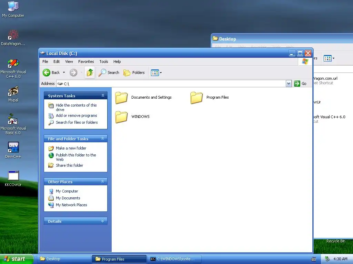Click the Start button
This screenshot has width=353, height=264.
tap(17, 259)
